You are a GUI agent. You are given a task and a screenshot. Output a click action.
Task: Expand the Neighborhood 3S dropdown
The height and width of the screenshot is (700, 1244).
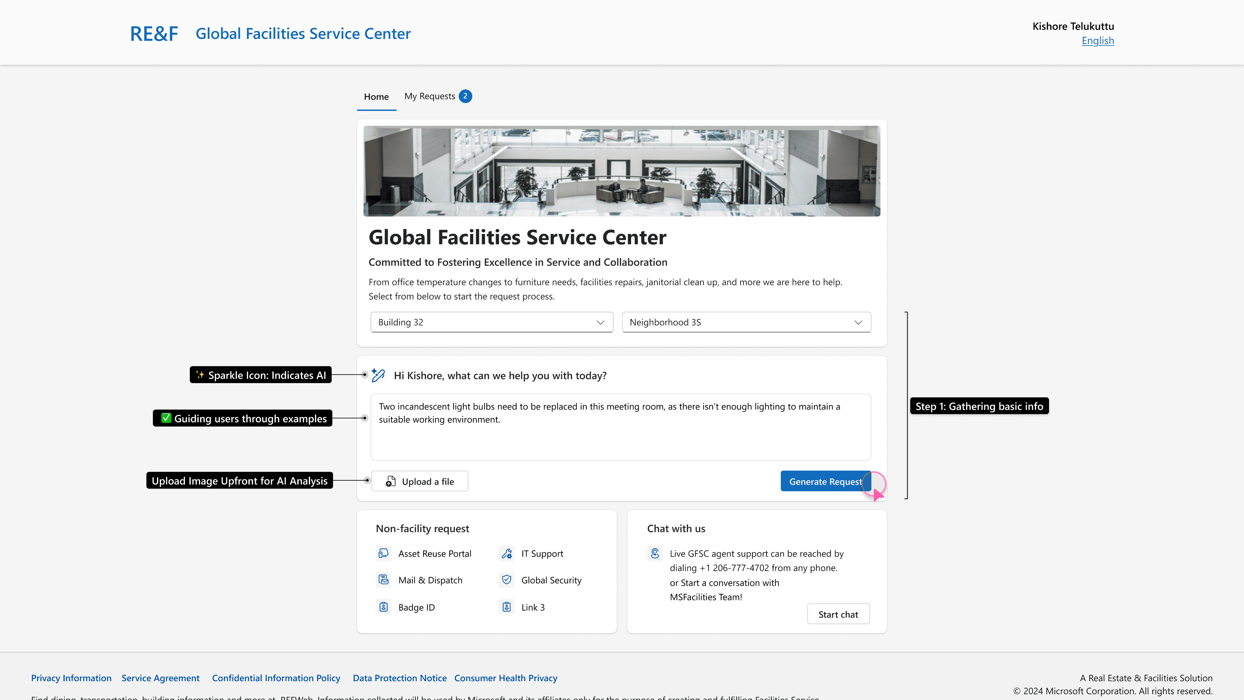[x=746, y=322]
